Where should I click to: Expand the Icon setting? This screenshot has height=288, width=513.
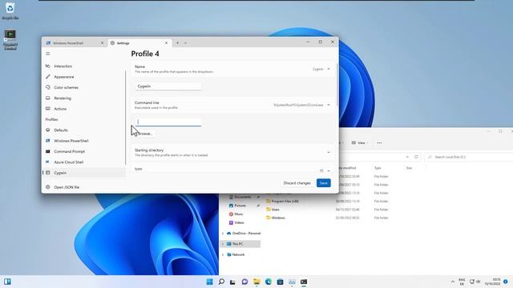[x=329, y=170]
